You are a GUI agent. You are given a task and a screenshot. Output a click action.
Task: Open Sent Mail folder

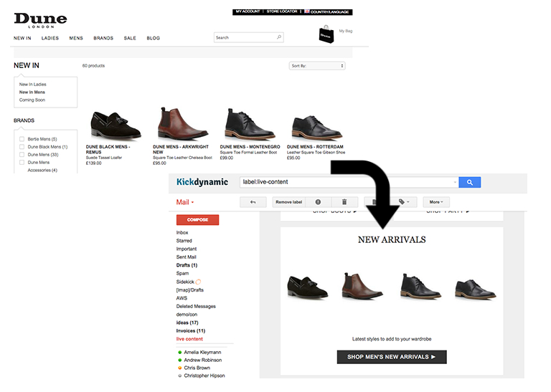[x=186, y=257]
